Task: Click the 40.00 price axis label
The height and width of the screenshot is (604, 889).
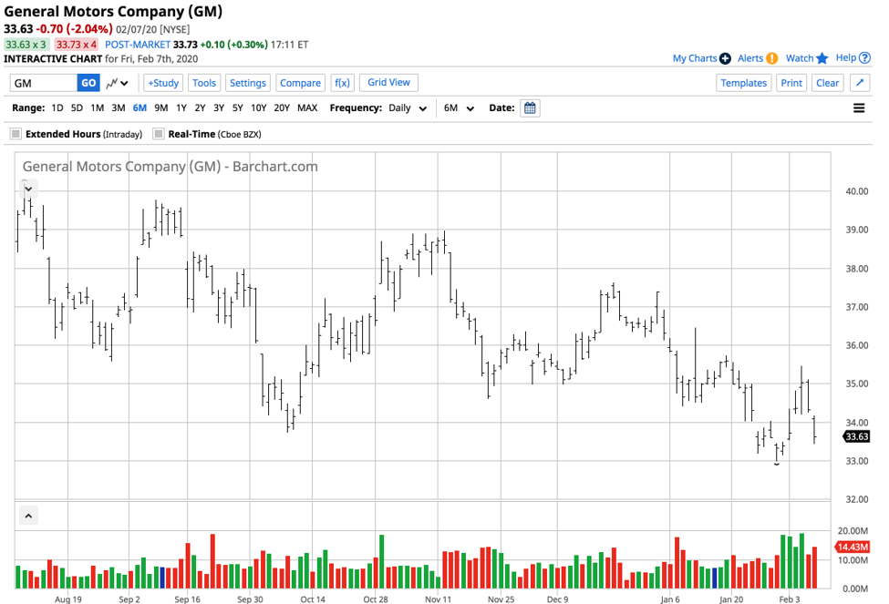Action: (857, 191)
